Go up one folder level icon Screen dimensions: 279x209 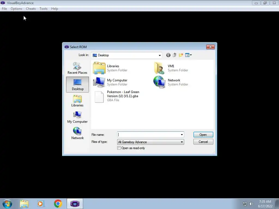coord(175,55)
